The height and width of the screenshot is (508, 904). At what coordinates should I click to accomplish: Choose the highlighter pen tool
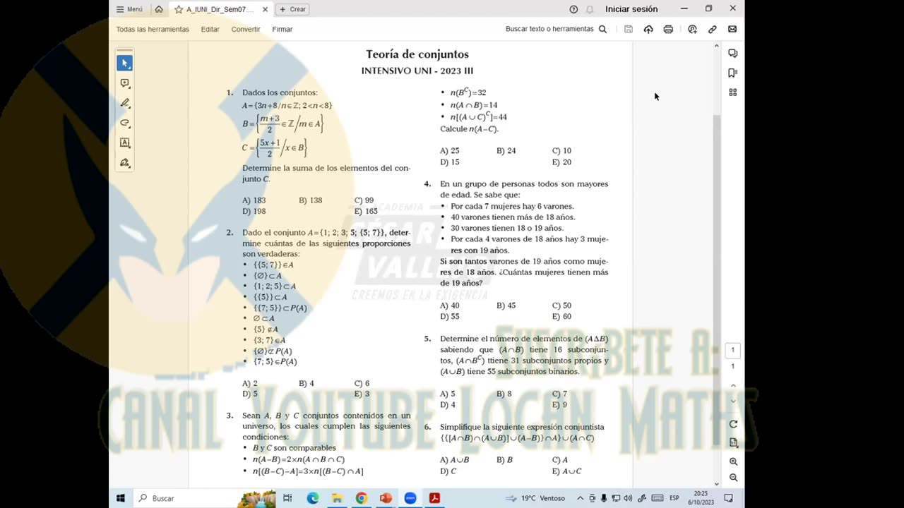coord(125,103)
